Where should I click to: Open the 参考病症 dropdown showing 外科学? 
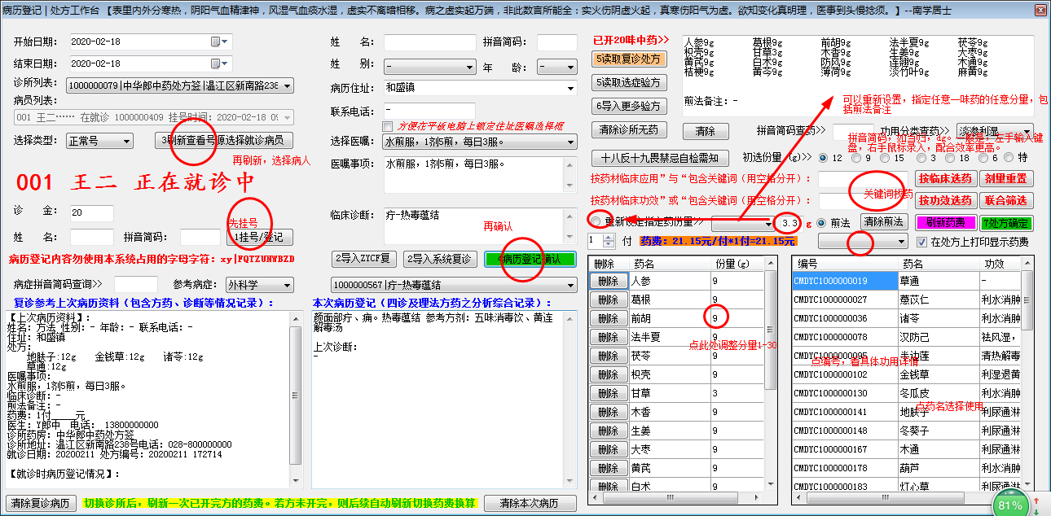(x=286, y=285)
